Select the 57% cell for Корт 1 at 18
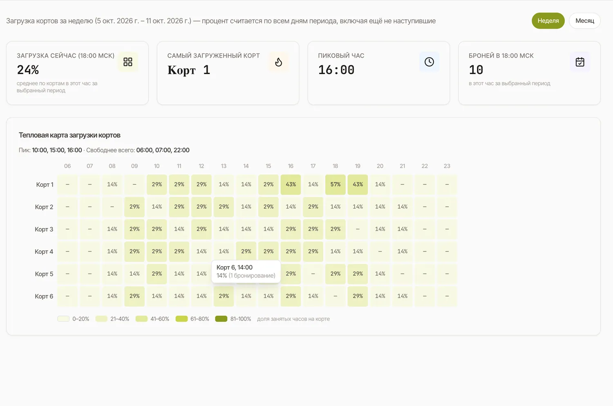 pos(336,184)
